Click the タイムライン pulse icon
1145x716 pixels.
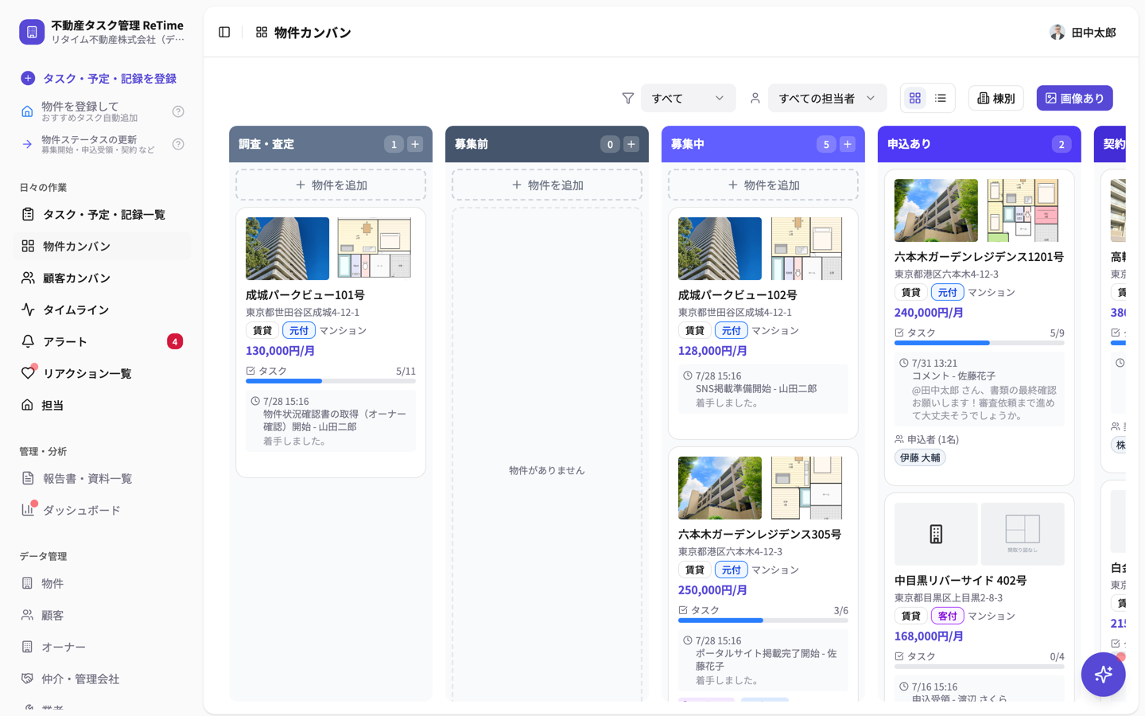[x=28, y=309]
